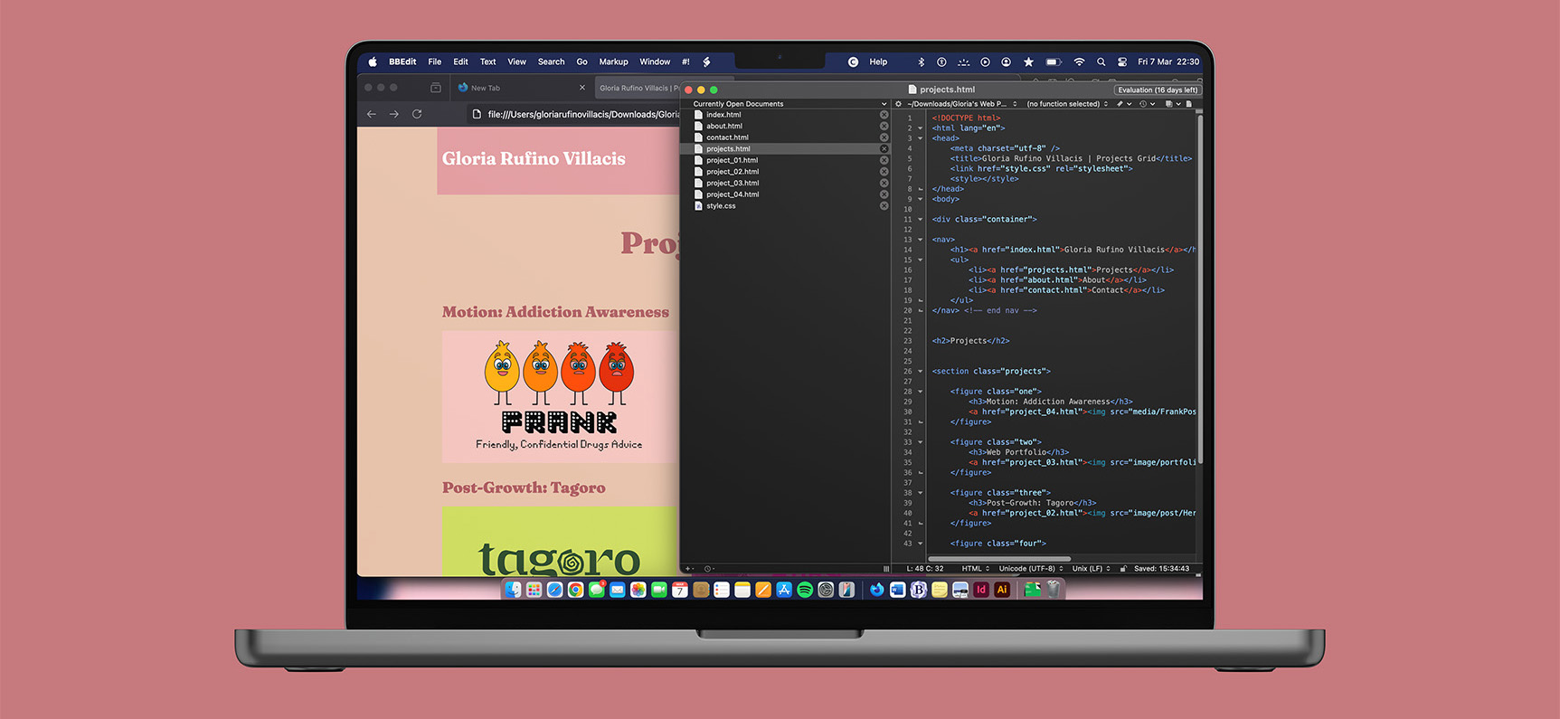The image size is (1560, 719).
Task: Open the lightning bolt scripts menu icon
Action: pyautogui.click(x=706, y=61)
